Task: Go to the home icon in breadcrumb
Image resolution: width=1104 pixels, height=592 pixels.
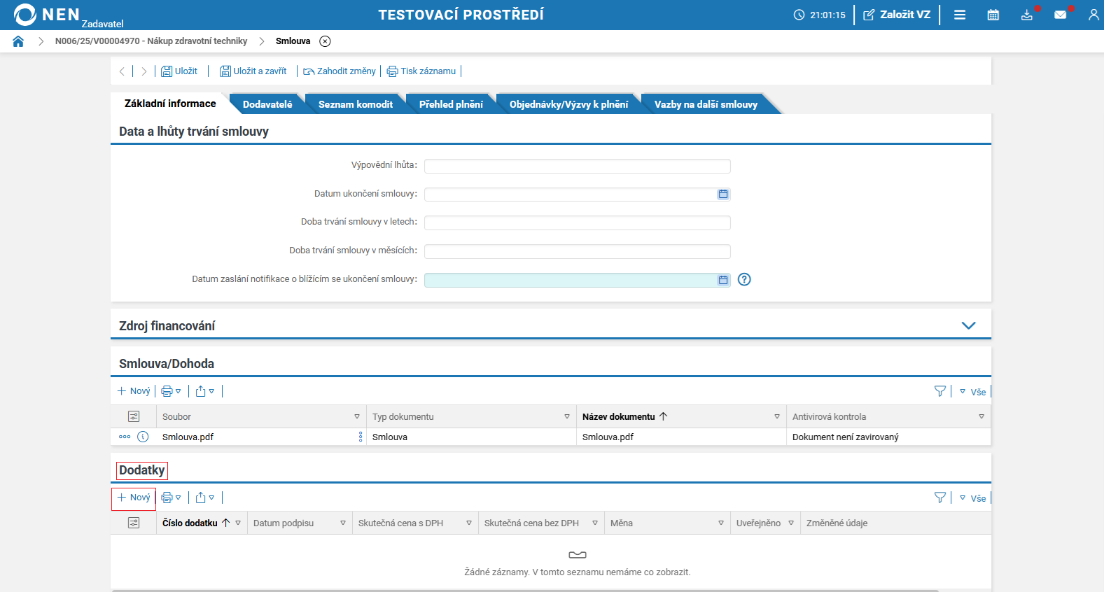Action: tap(18, 41)
